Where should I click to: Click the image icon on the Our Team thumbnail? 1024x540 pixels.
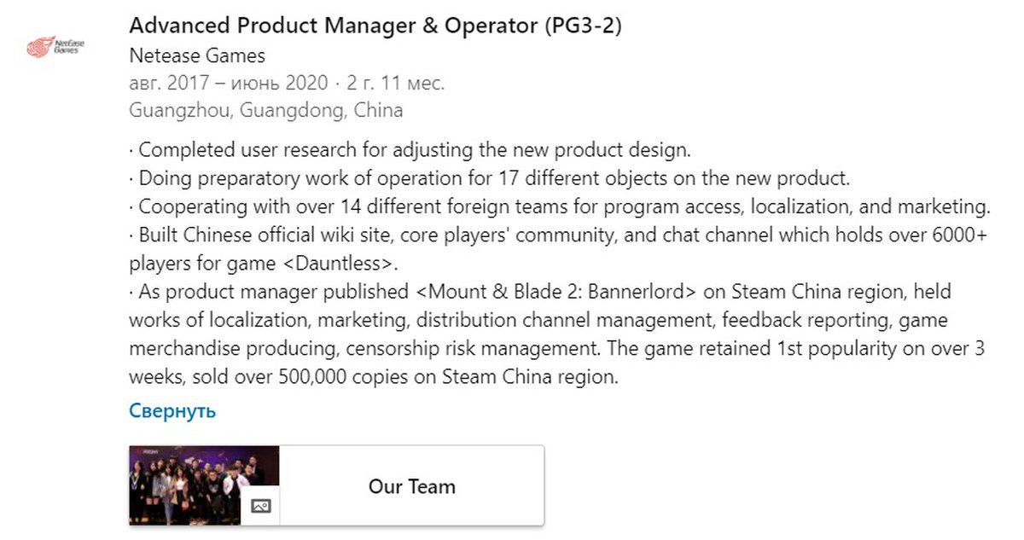260,506
